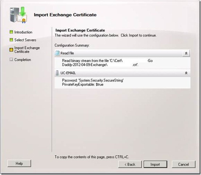Select the Select Servers step
The width and height of the screenshot is (201, 175).
pyautogui.click(x=25, y=40)
